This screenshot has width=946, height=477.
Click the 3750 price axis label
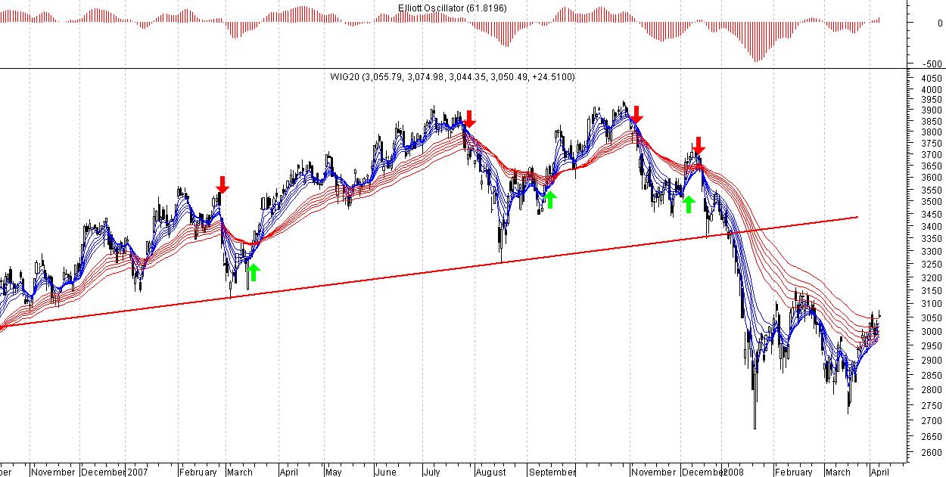932,144
